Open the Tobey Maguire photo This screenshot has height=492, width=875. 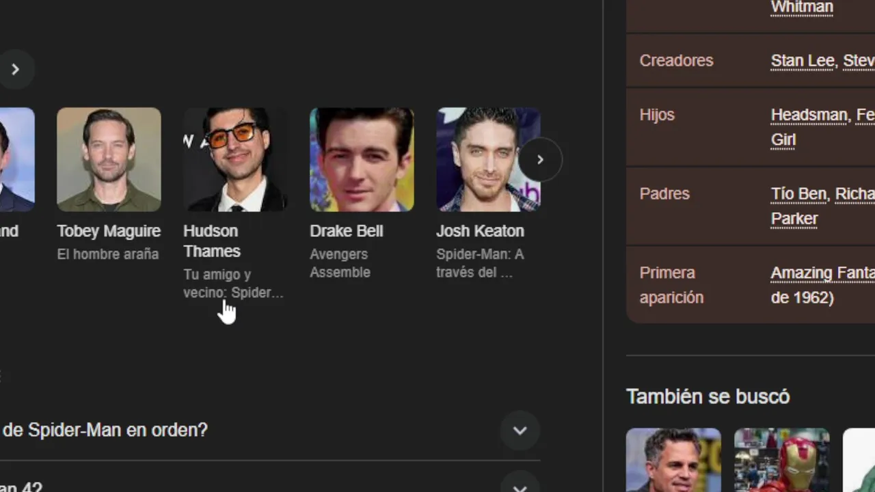(109, 159)
